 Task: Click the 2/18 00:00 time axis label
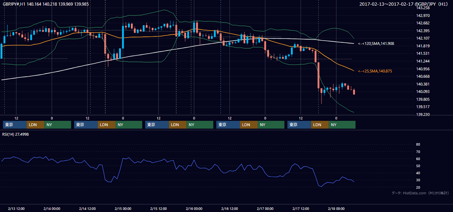(336, 208)
